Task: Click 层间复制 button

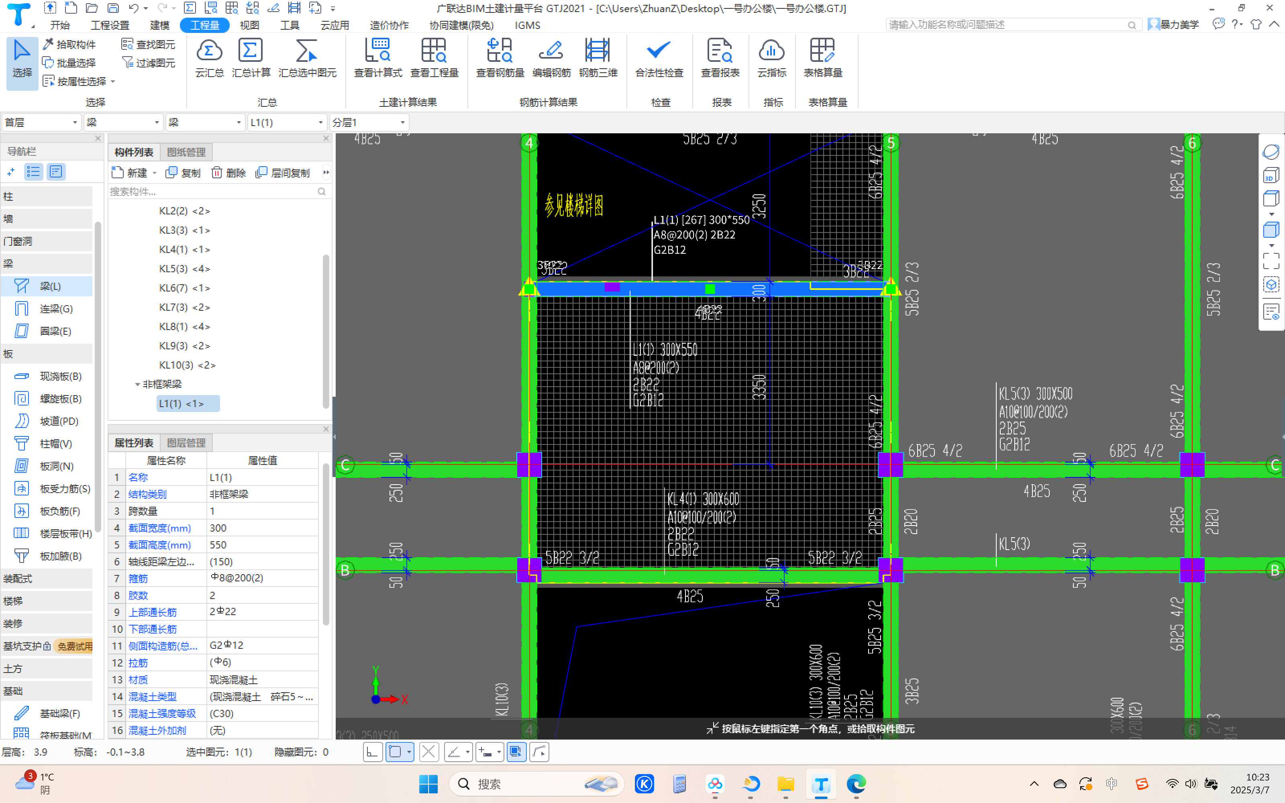Action: click(282, 173)
